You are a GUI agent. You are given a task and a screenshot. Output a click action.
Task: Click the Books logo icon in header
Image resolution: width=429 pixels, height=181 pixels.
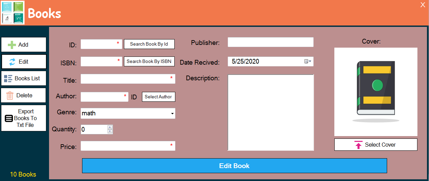tap(13, 13)
